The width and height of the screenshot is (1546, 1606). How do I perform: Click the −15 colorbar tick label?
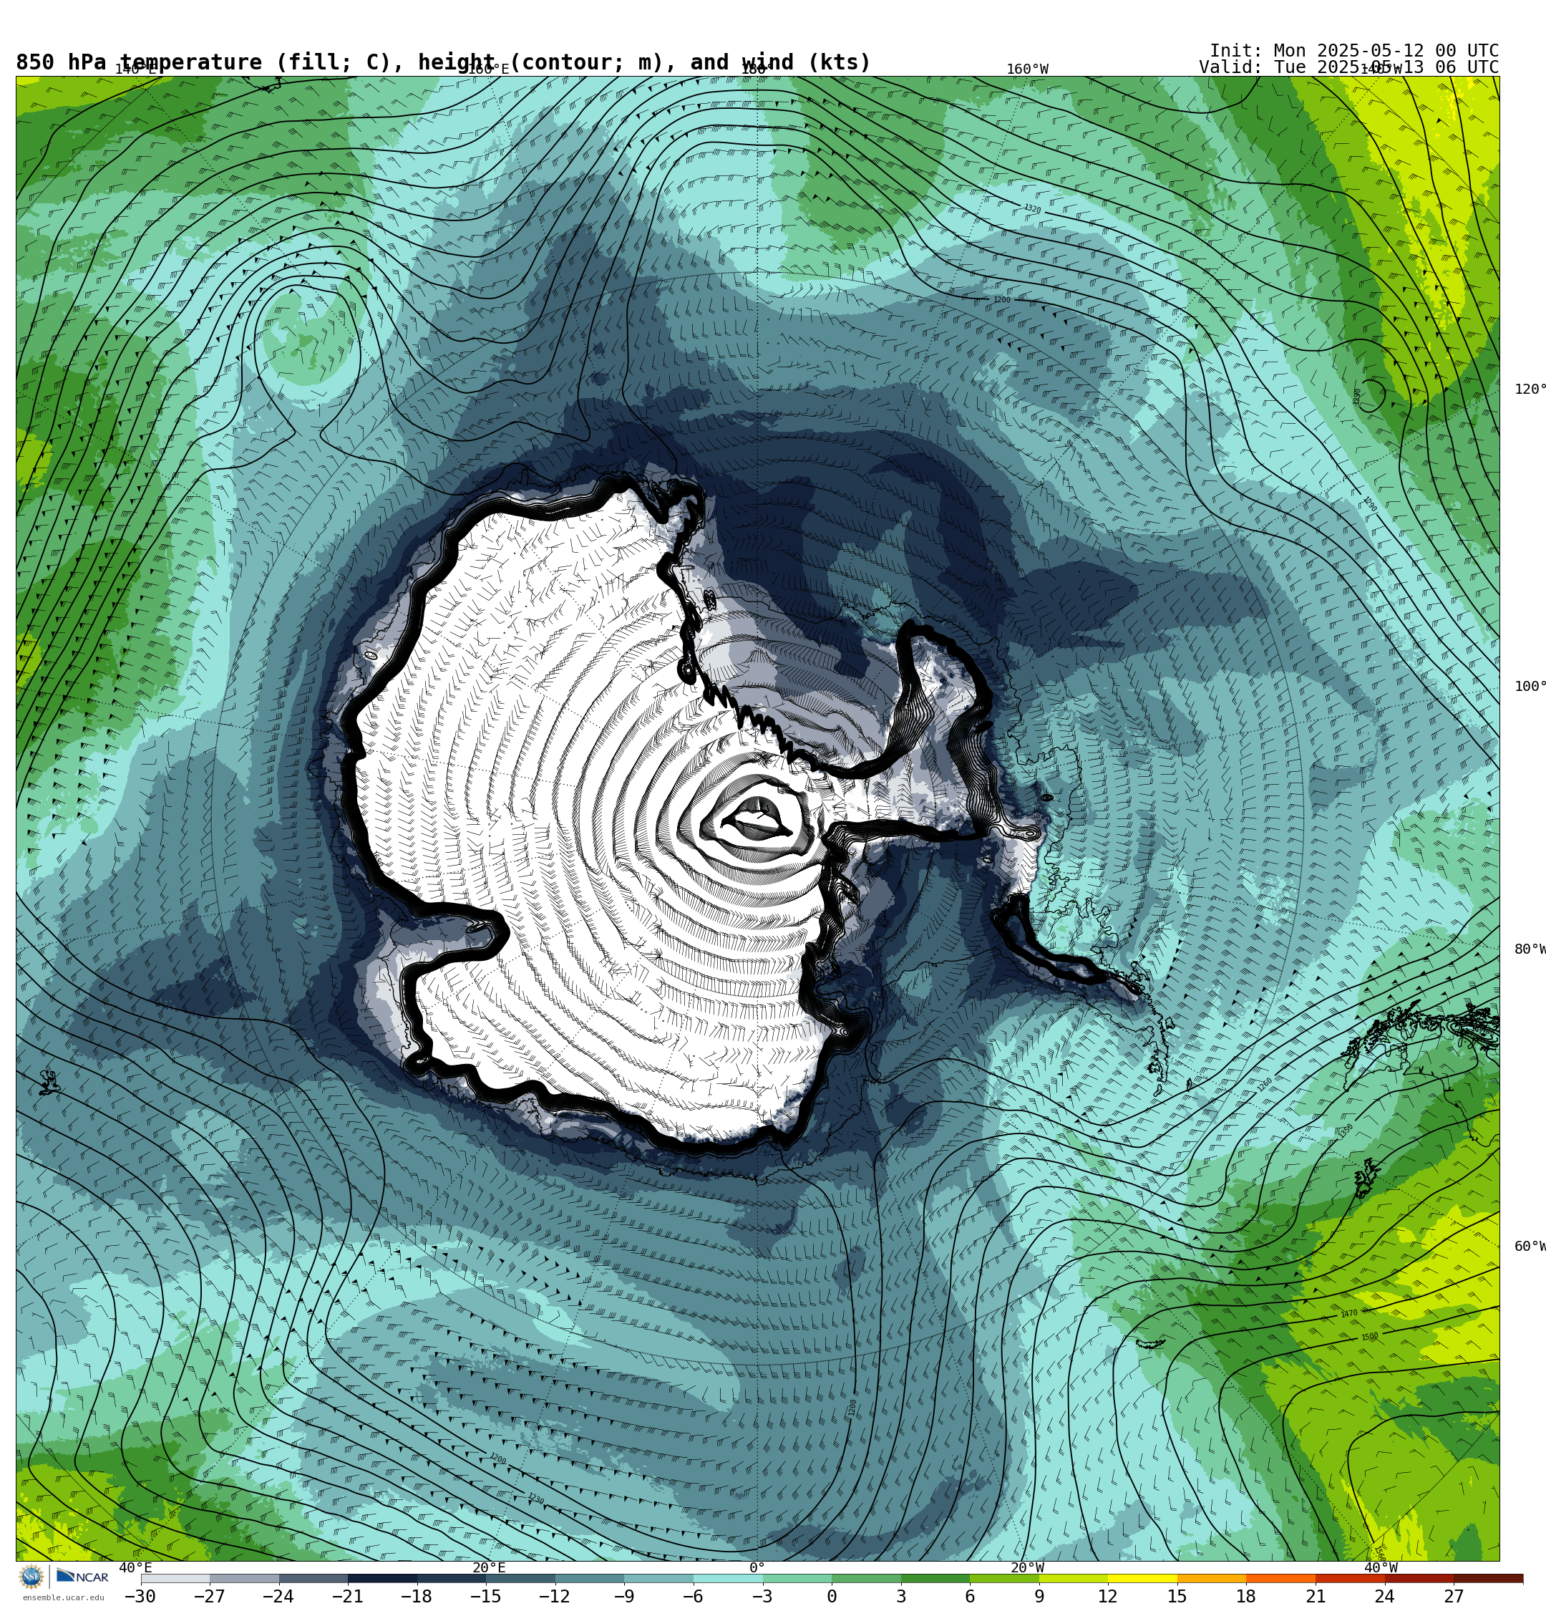point(485,1596)
